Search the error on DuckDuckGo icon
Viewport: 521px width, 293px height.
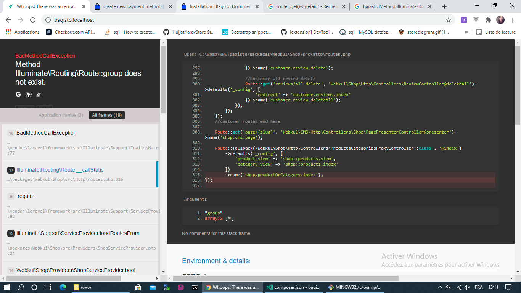(29, 94)
